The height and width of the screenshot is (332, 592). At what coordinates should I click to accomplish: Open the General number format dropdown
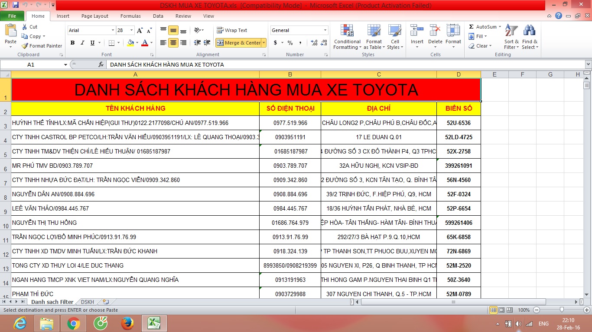pyautogui.click(x=325, y=30)
